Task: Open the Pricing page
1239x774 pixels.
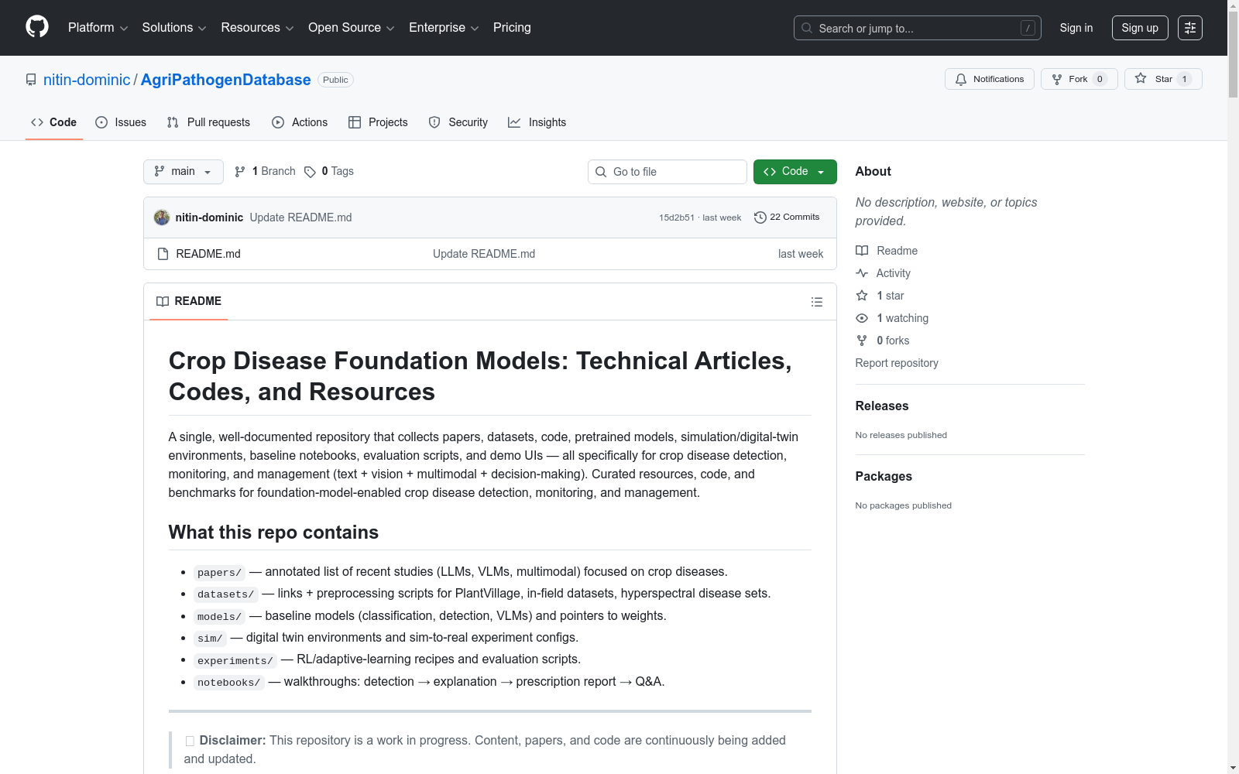Action: [512, 28]
